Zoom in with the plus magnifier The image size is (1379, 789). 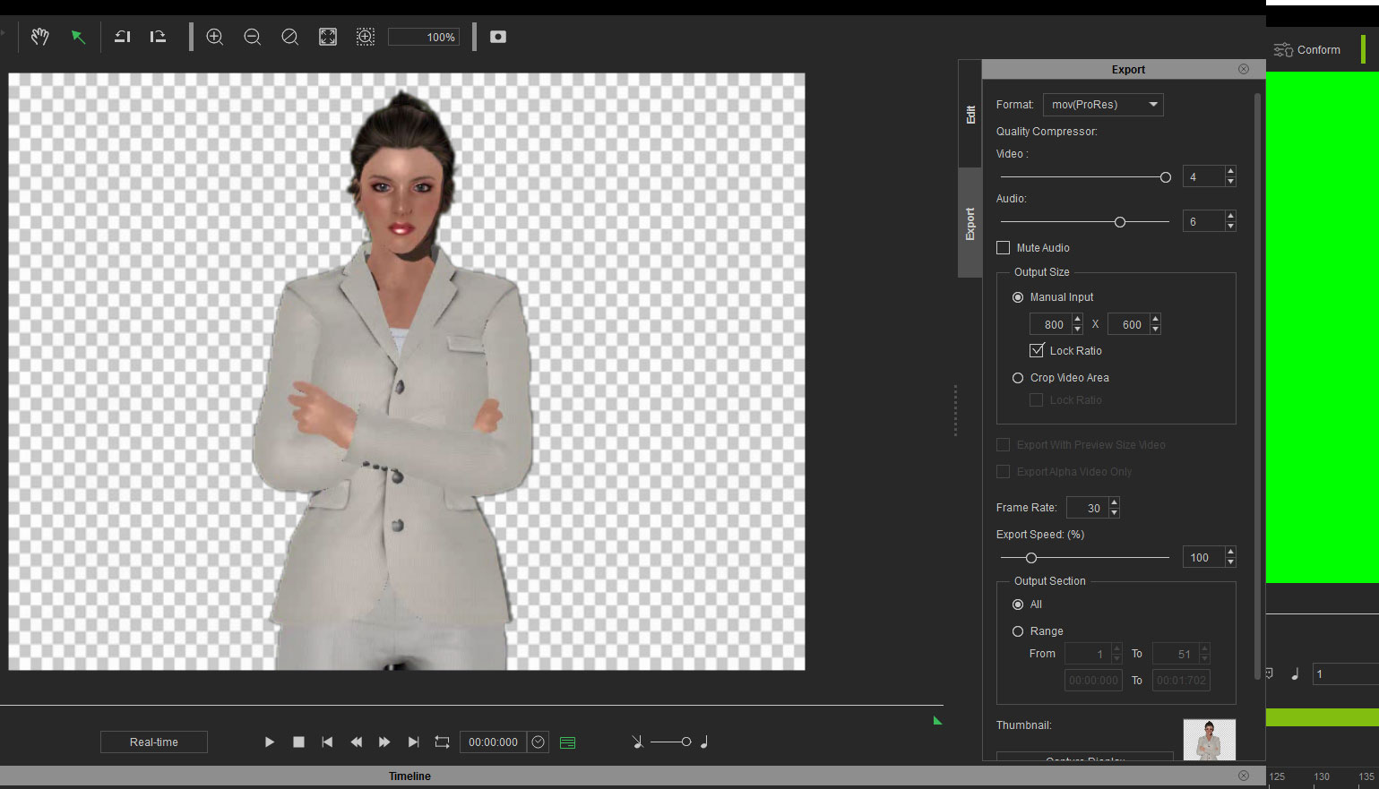click(215, 37)
